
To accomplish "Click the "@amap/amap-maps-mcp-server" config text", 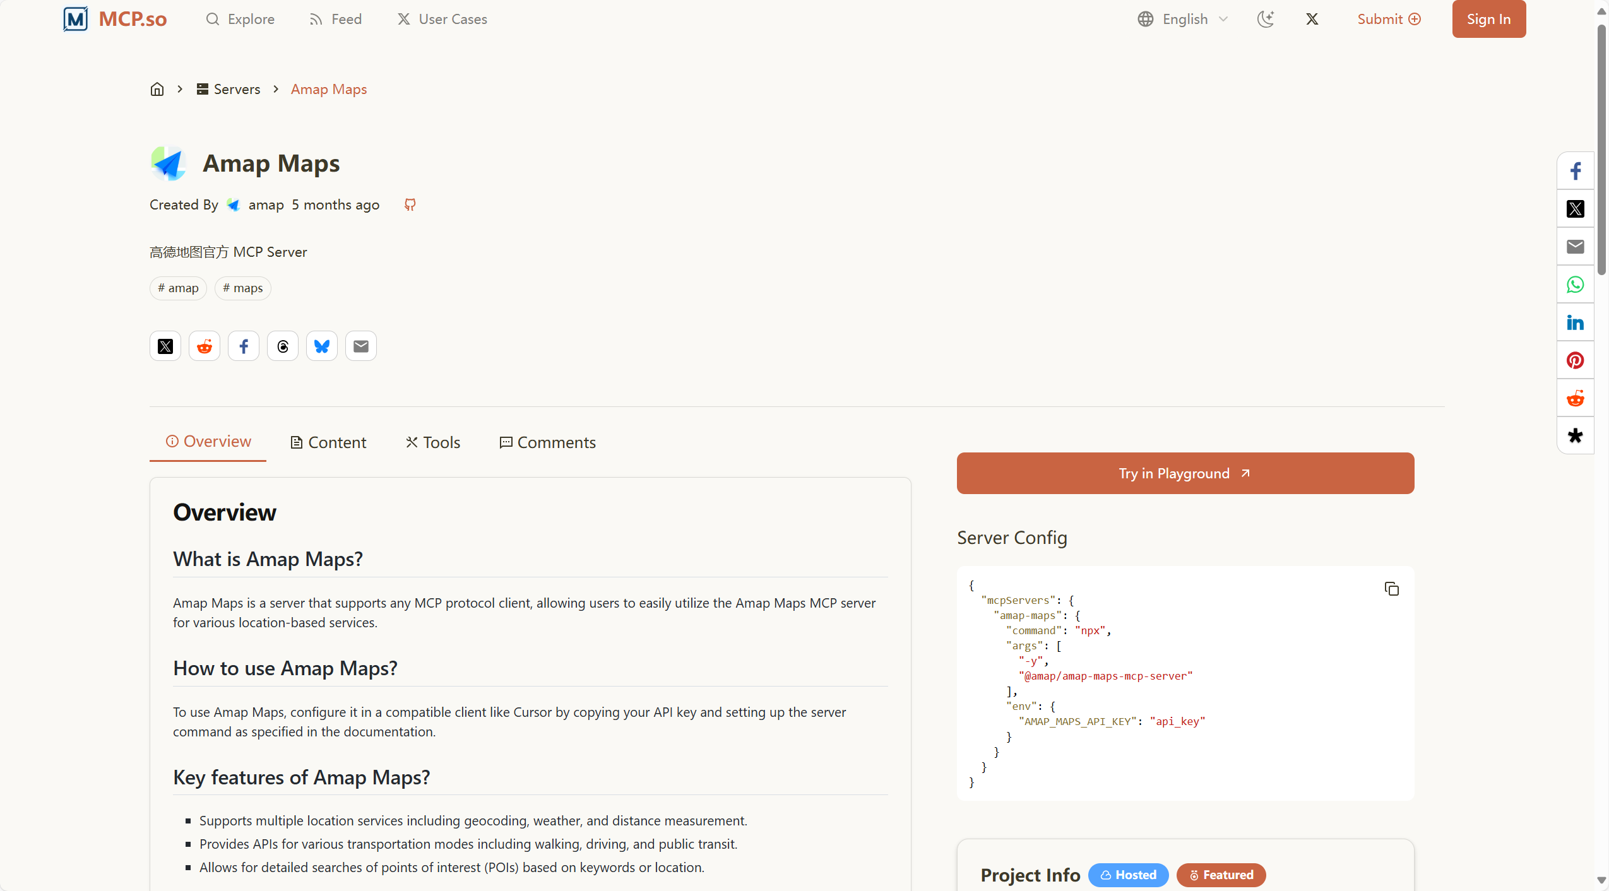I will pyautogui.click(x=1105, y=676).
